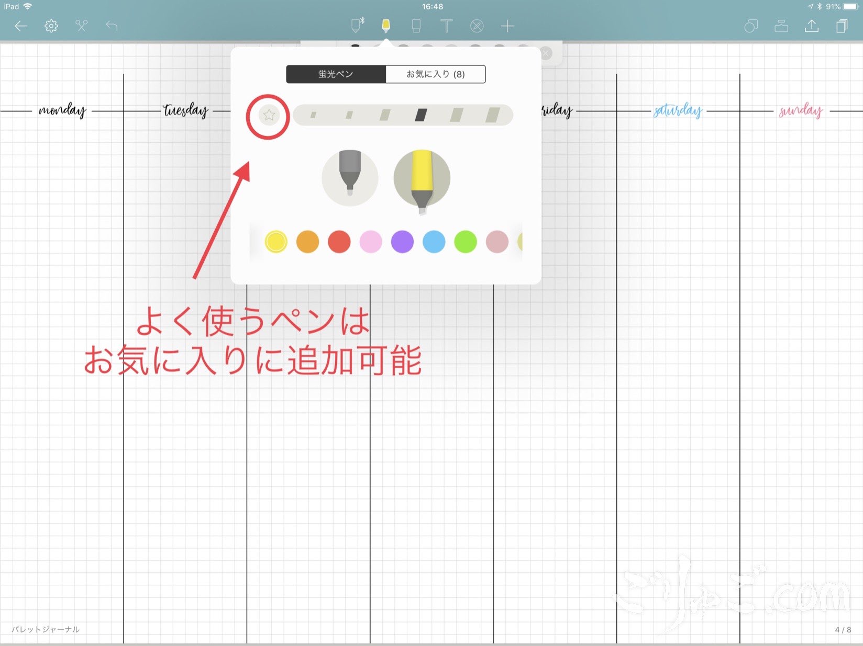Select the thinnest stroke width

point(313,115)
